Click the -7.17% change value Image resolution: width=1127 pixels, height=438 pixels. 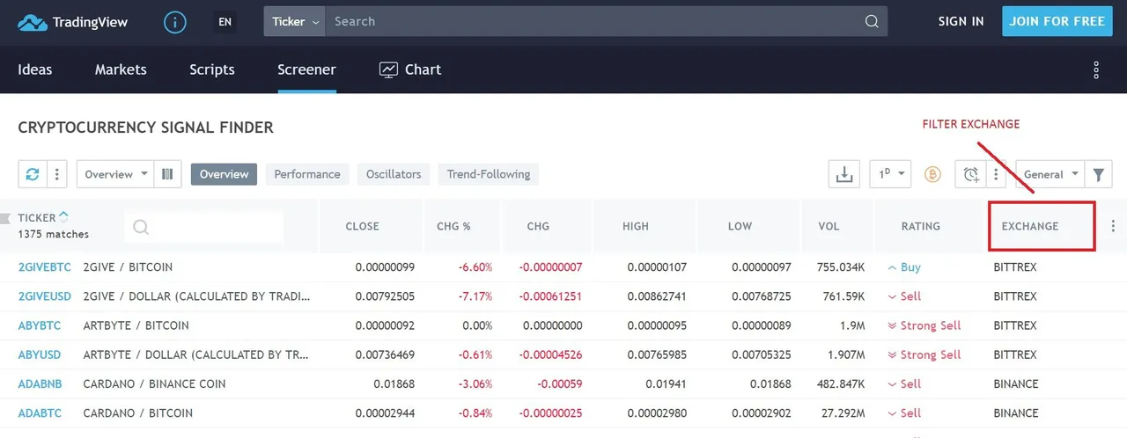pyautogui.click(x=475, y=296)
